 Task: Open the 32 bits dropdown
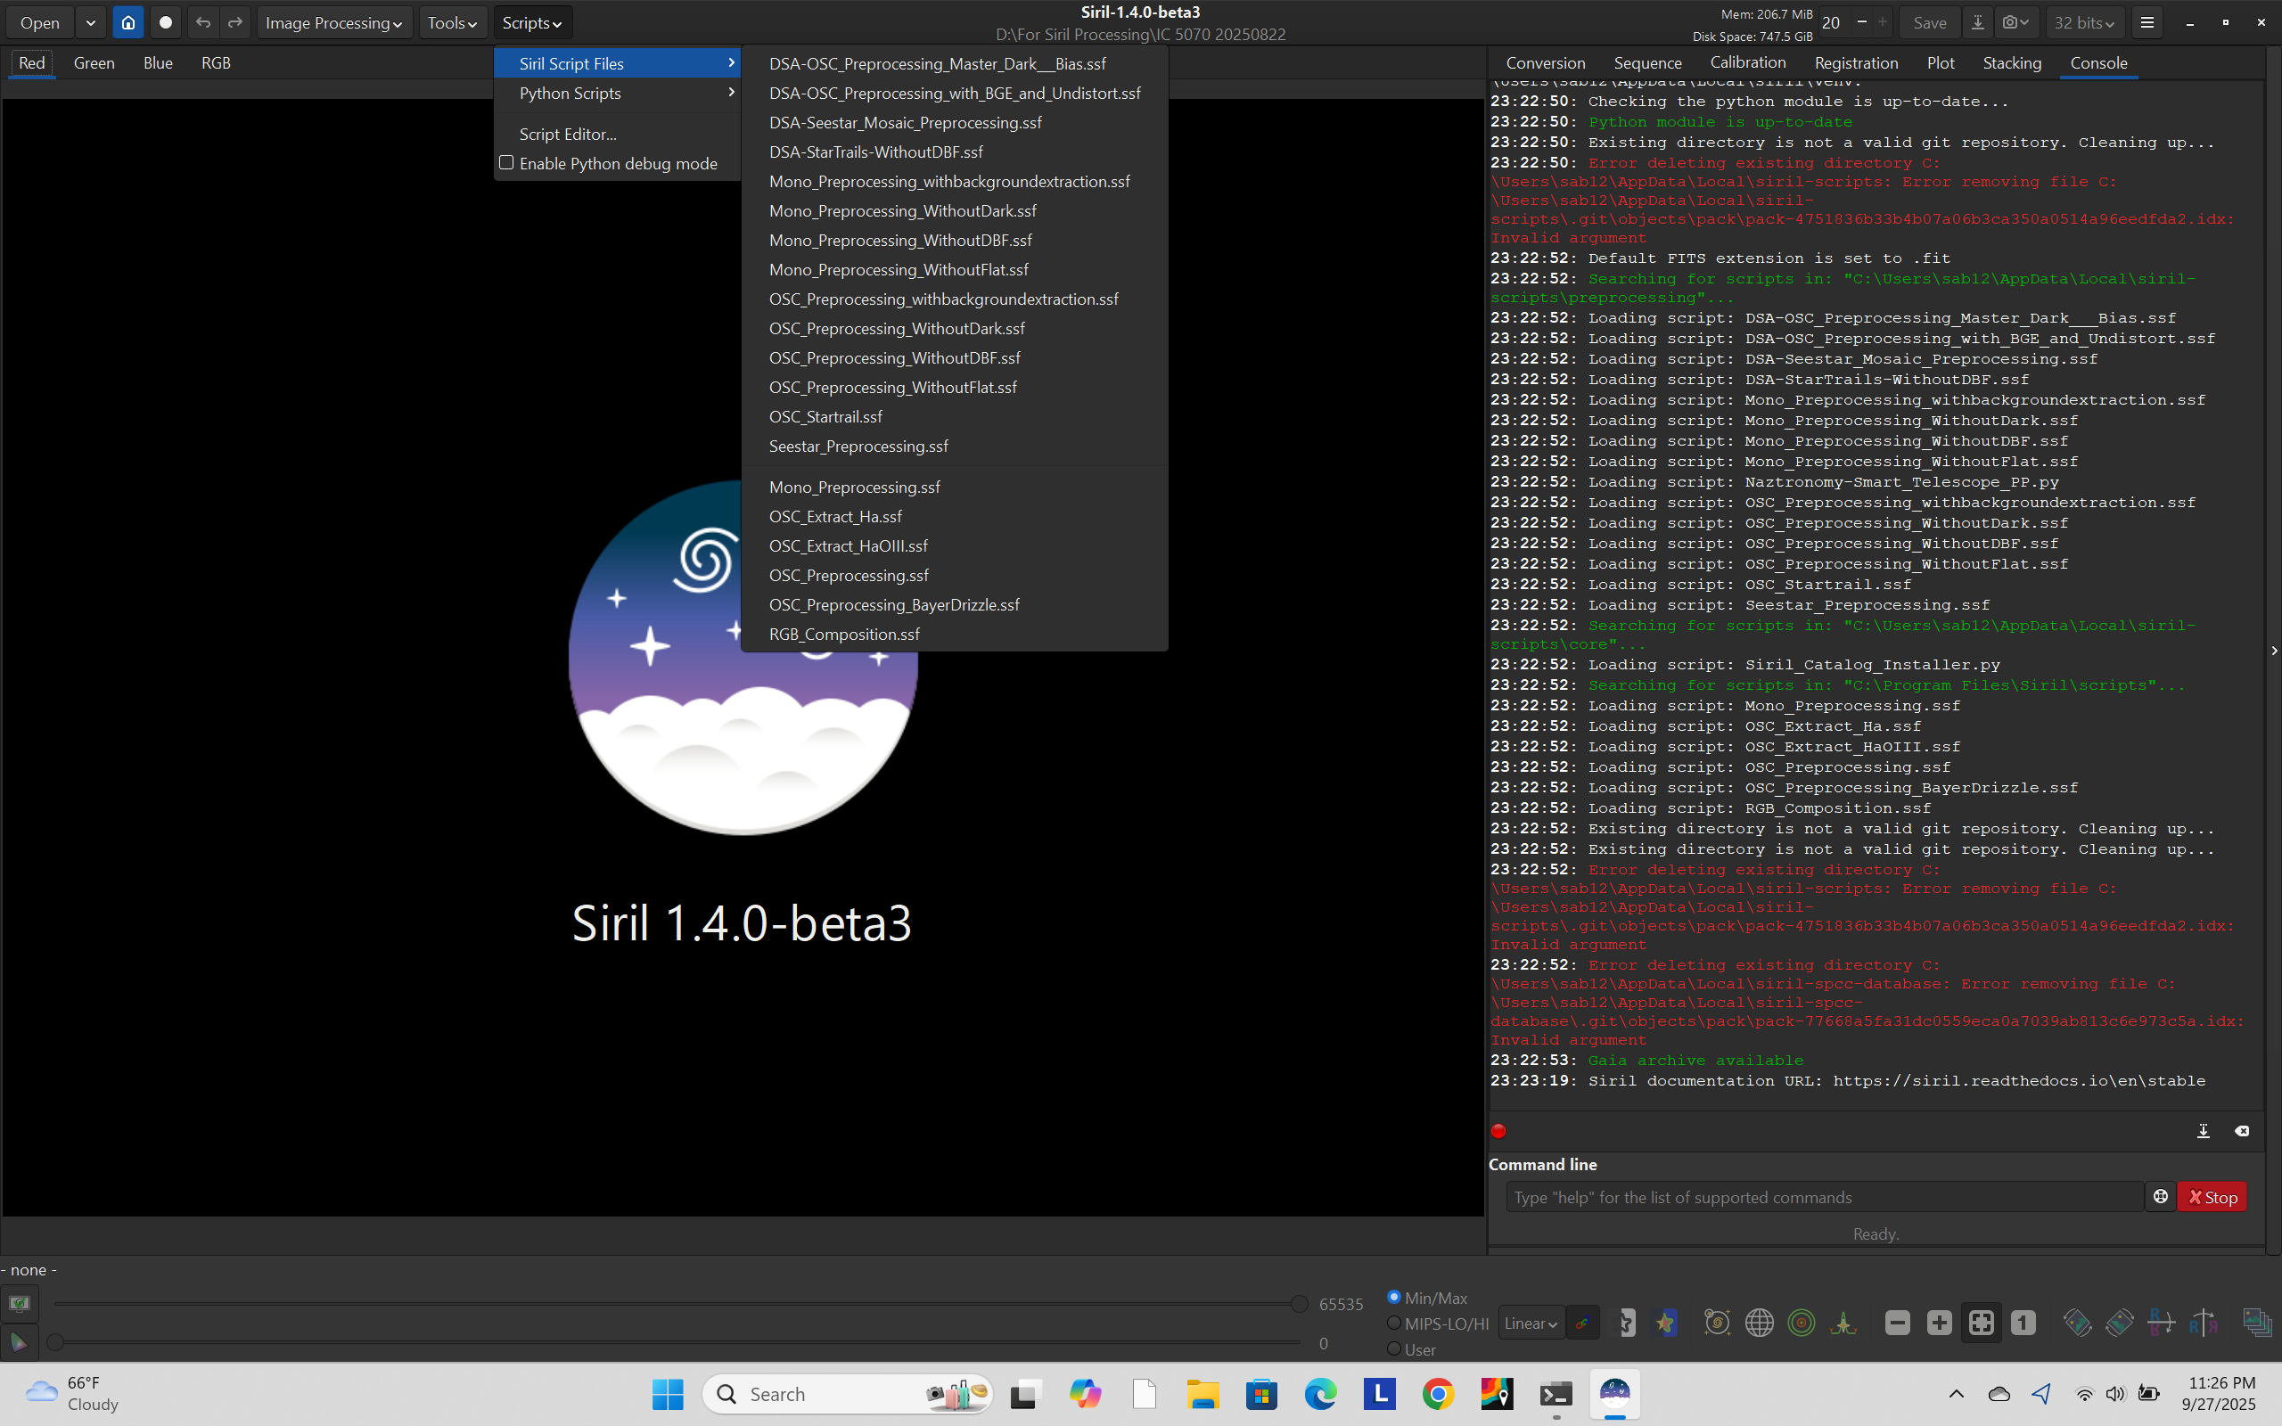[x=2084, y=22]
